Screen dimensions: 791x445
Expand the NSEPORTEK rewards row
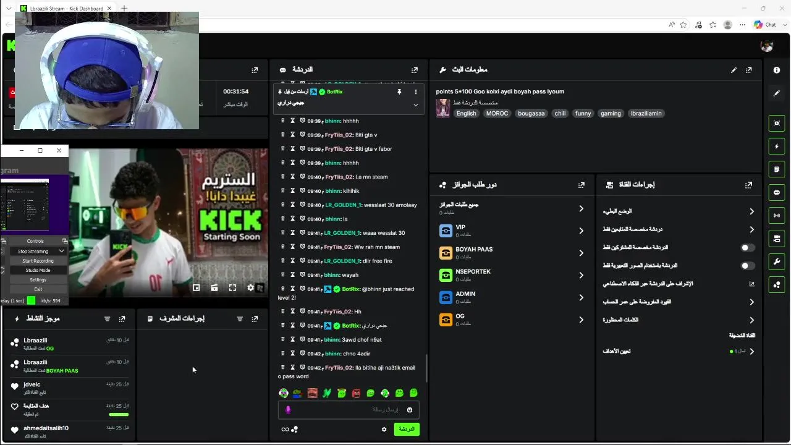tap(511, 276)
